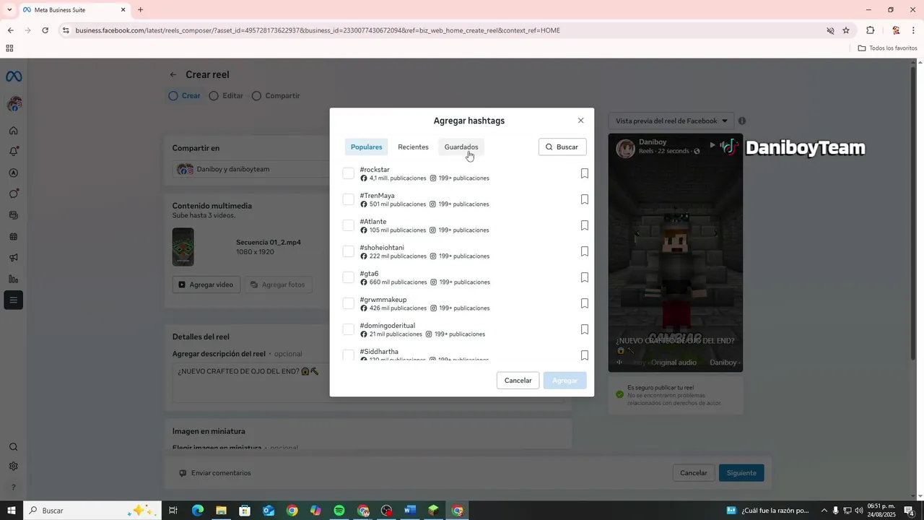Select the Crear step
The width and height of the screenshot is (924, 520).
(185, 95)
